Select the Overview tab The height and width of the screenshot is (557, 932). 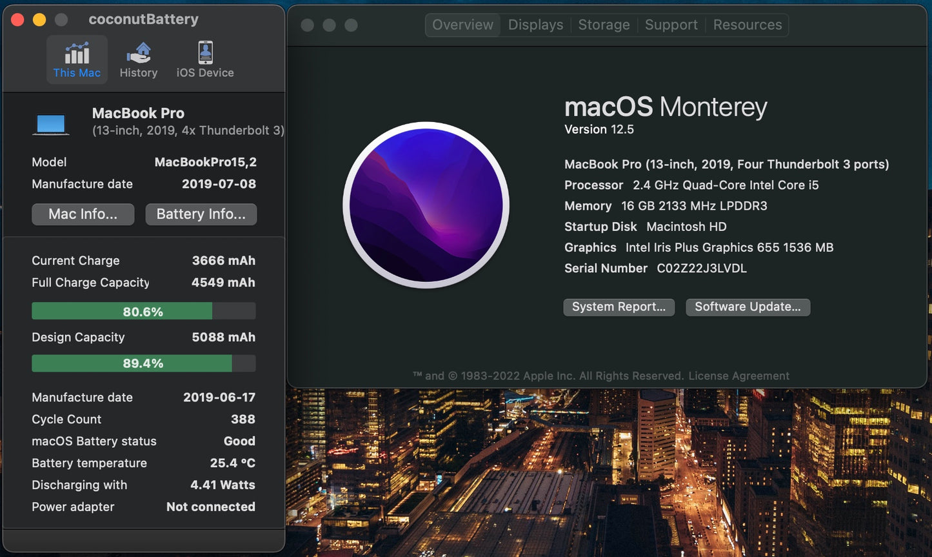click(x=462, y=25)
